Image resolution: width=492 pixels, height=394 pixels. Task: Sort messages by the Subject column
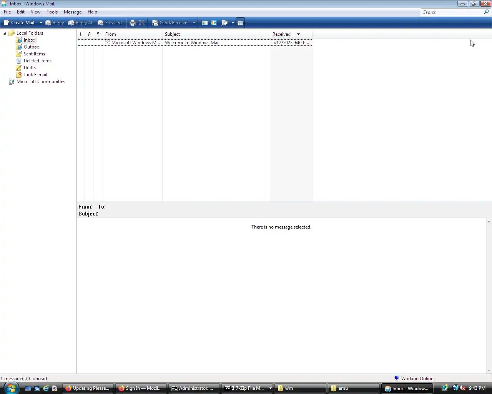click(216, 34)
